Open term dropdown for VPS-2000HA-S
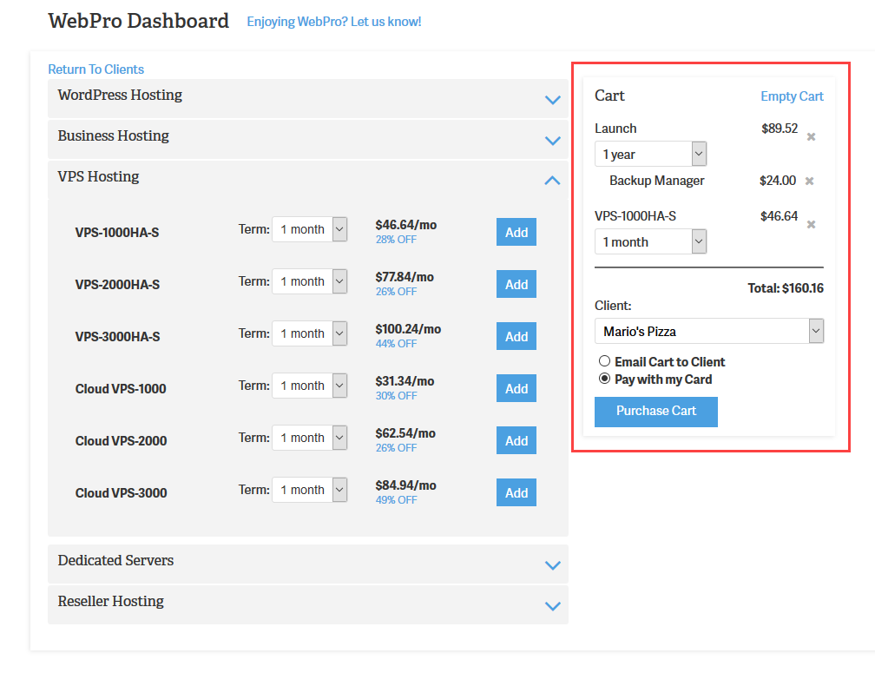 click(x=309, y=281)
